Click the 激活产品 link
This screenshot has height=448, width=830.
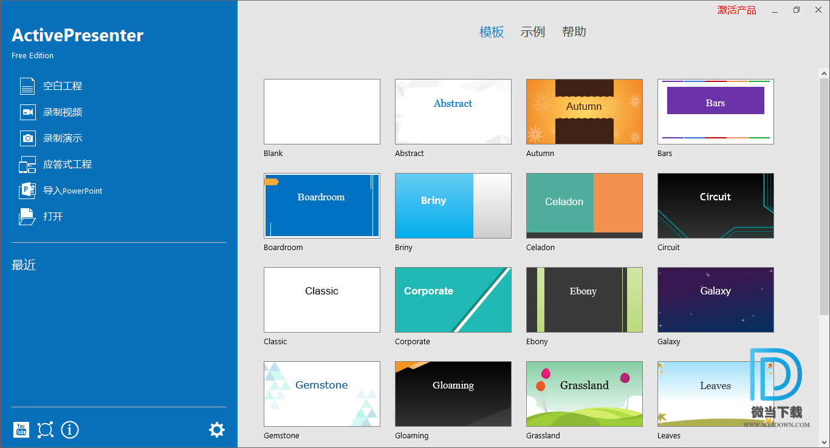pos(737,10)
